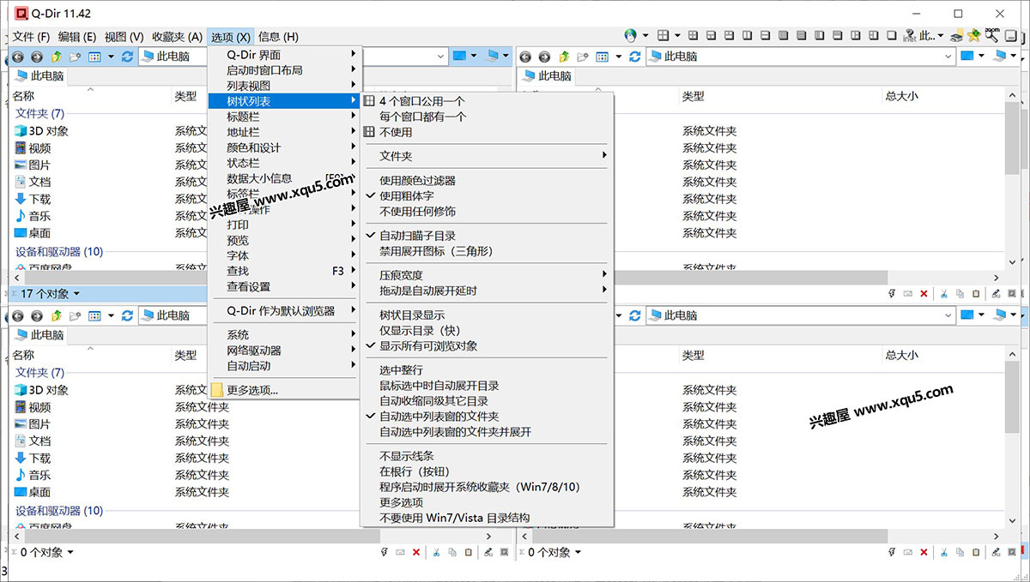Go up one folder in top-left pane
The width and height of the screenshot is (1030, 582).
pyautogui.click(x=57, y=57)
